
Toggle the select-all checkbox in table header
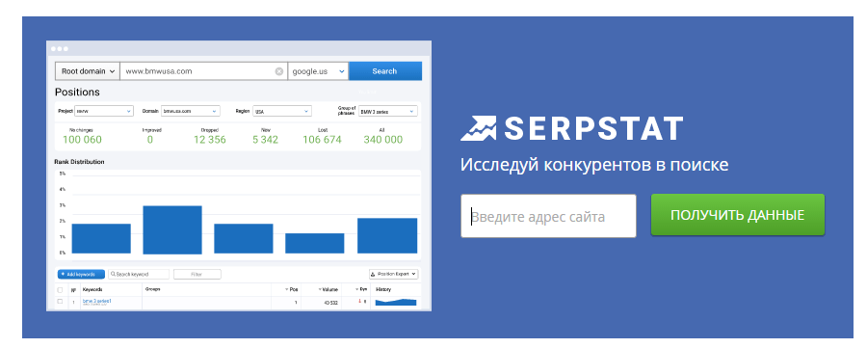61,290
